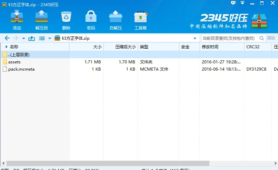Click the list view mode icon
This screenshot has height=170, width=278.
coord(42,38)
